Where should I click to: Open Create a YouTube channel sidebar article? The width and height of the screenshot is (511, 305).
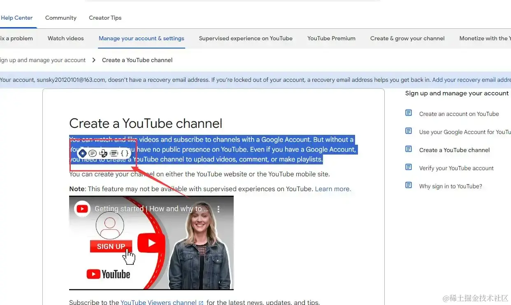point(455,150)
